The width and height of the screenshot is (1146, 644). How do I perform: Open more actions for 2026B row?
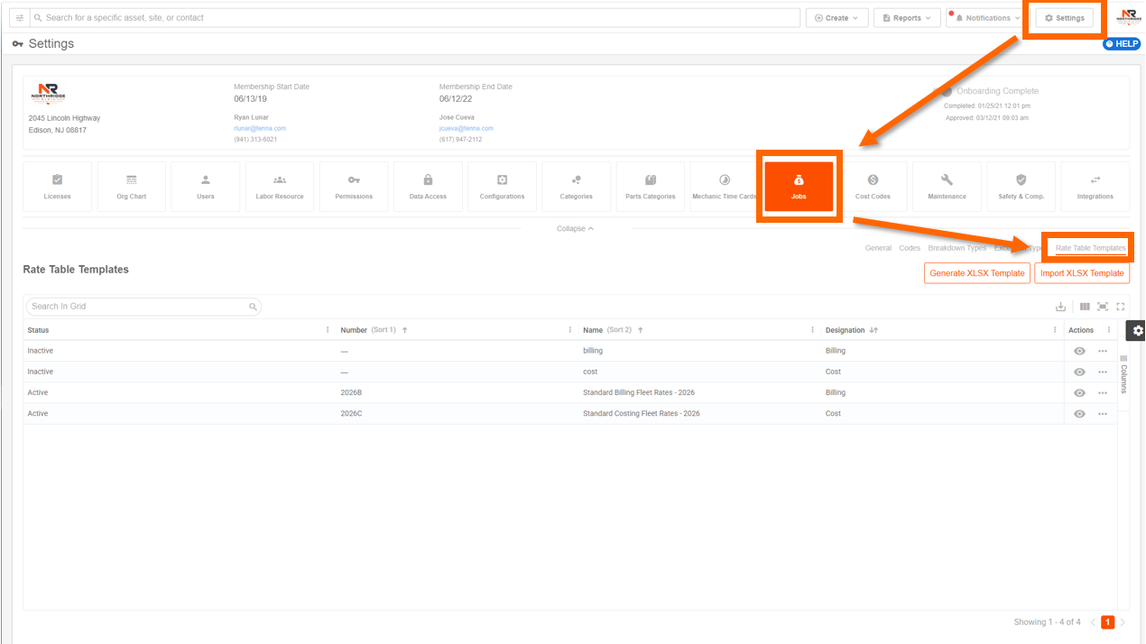1102,393
